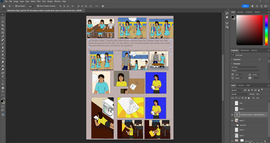Open the File menu
This screenshot has height=143, width=270.
6,2
